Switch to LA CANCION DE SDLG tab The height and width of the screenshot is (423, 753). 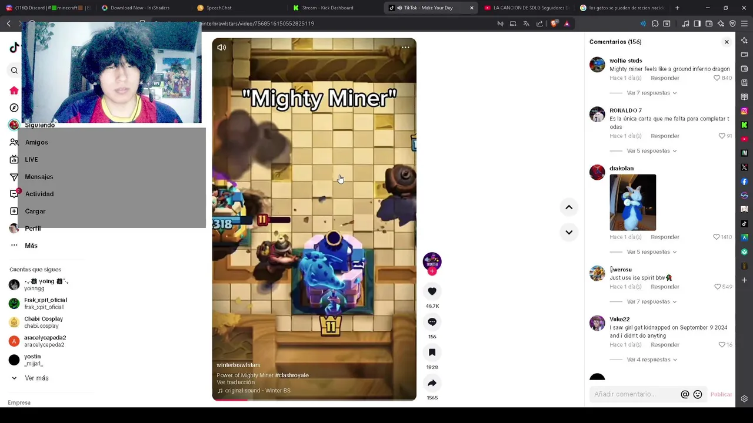pos(527,8)
